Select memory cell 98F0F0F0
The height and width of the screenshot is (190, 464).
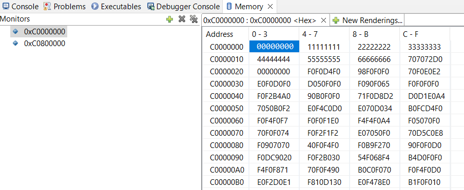[x=374, y=72]
